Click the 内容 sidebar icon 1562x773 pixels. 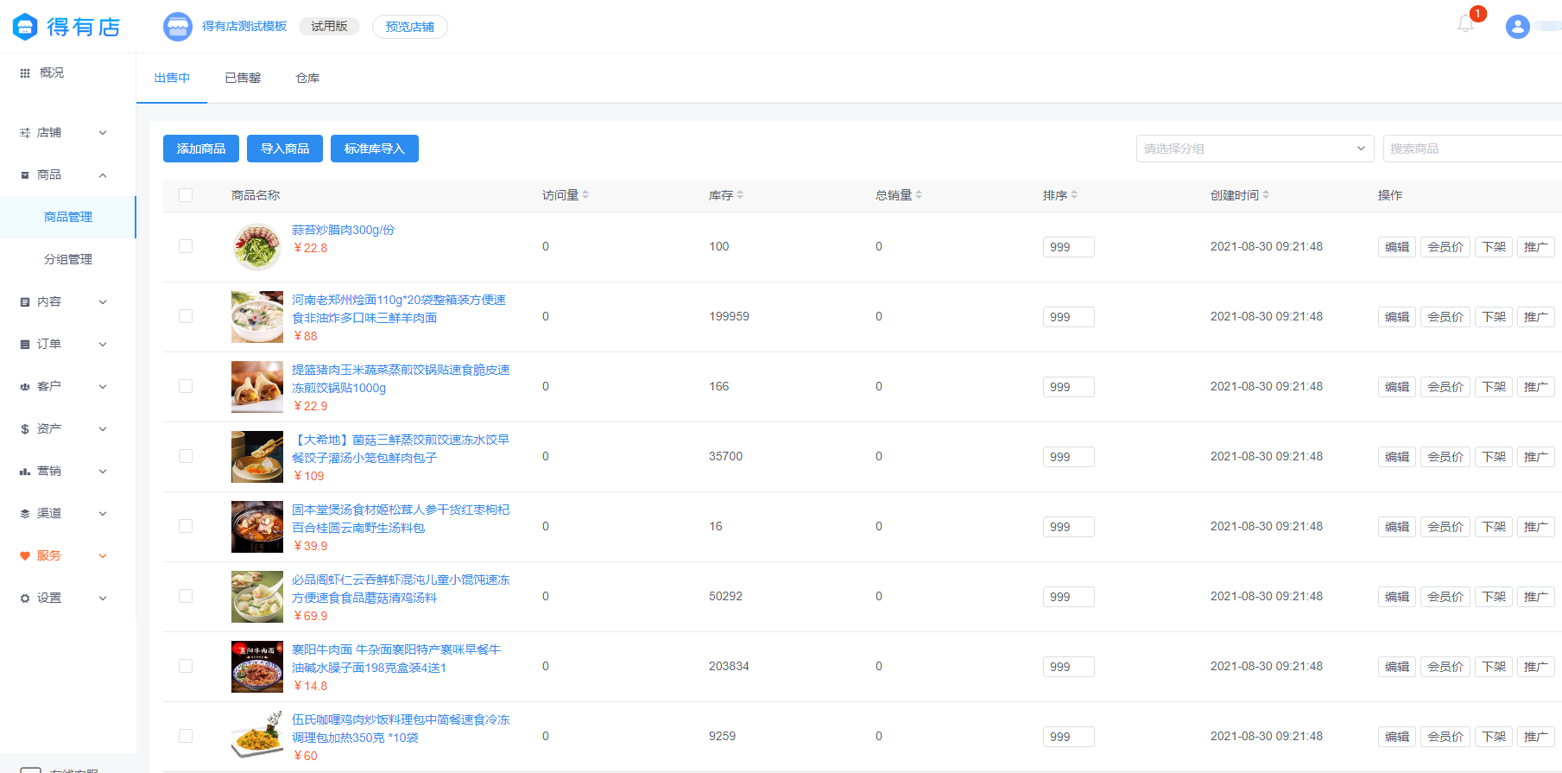[25, 302]
